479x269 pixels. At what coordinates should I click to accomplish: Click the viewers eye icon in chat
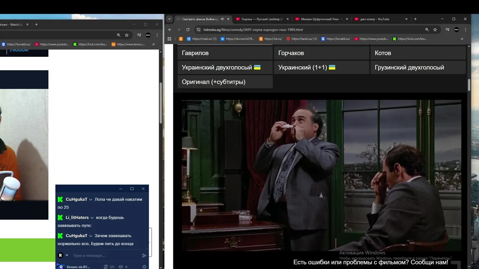(120, 267)
